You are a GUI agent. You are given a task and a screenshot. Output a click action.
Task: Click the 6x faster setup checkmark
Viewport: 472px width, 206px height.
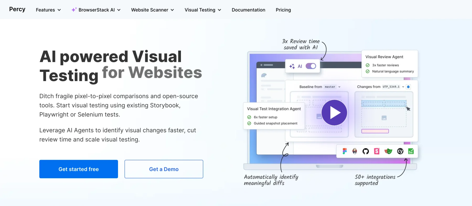coord(249,117)
